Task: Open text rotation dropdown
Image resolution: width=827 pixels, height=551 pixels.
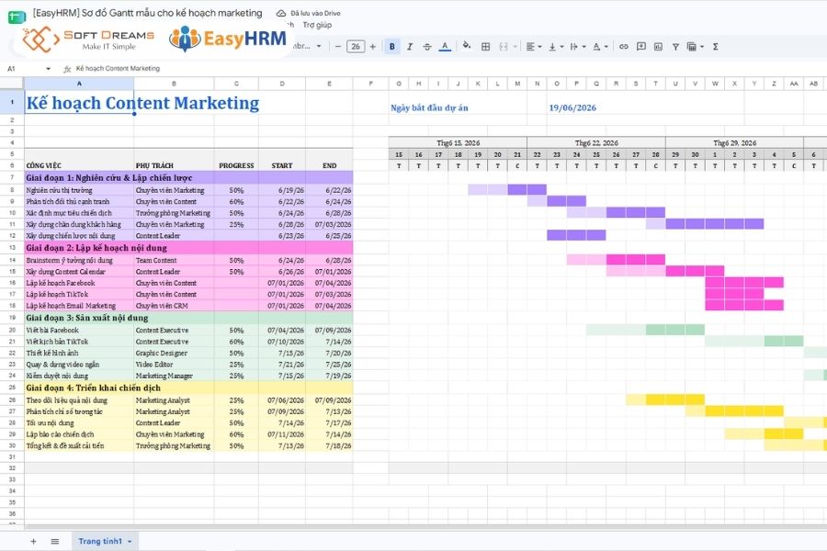Action: (600, 47)
